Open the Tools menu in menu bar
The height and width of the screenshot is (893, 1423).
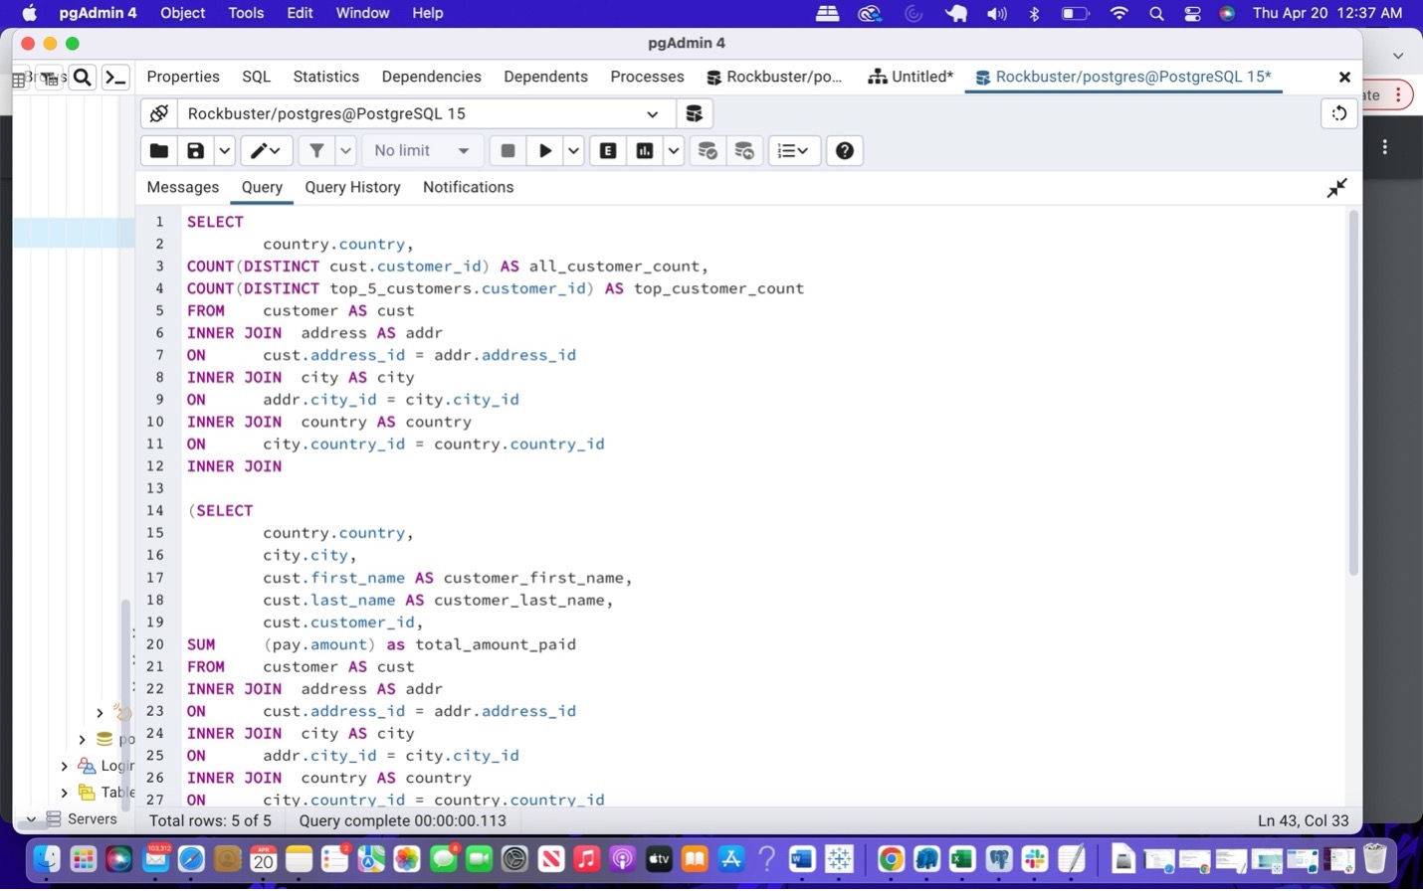(246, 13)
